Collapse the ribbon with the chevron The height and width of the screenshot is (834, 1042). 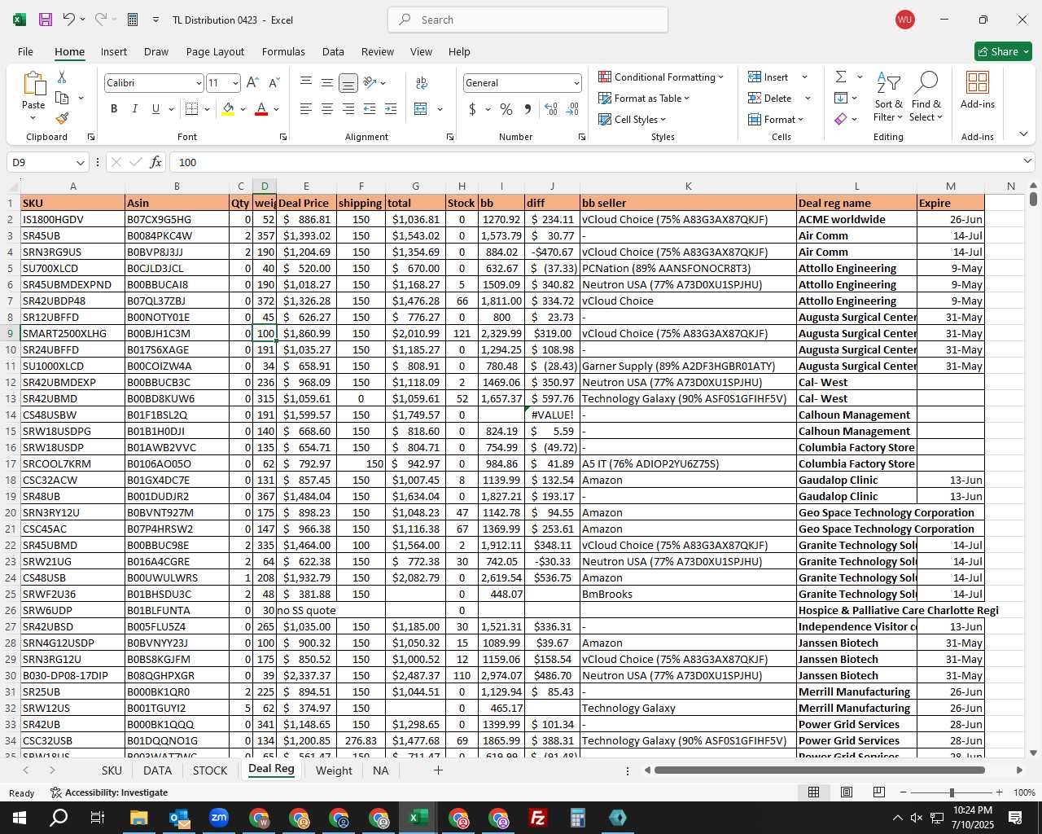pyautogui.click(x=1023, y=134)
